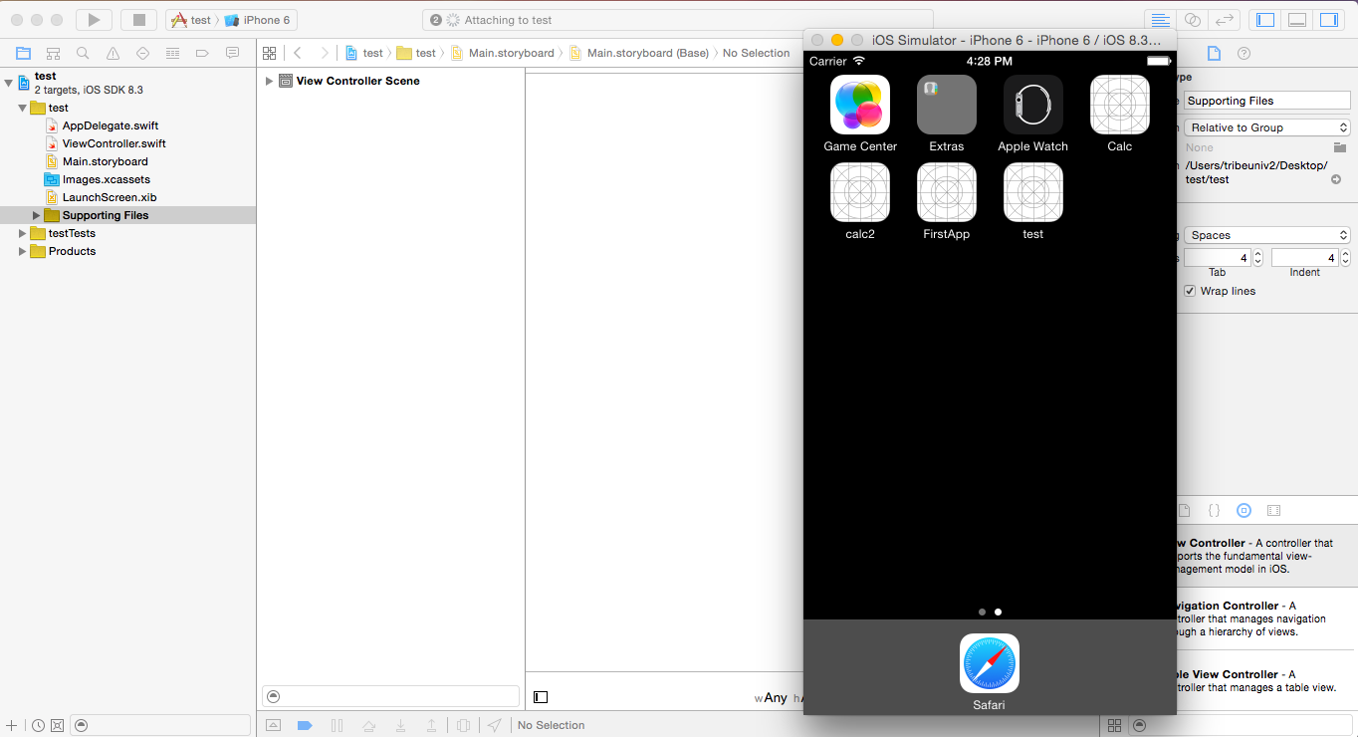Click the navigator filter field

[164, 725]
